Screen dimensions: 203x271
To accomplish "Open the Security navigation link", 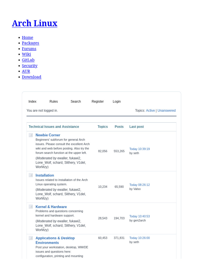I will pyautogui.click(x=30, y=66).
